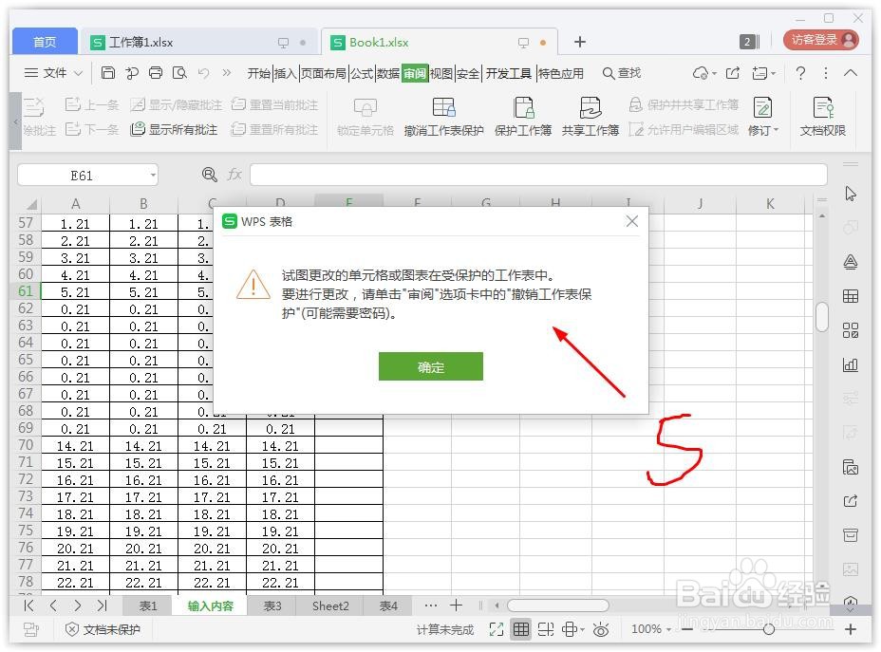881x652 pixels.
Task: Open the zoom percentage dropdown
Action: click(x=651, y=629)
